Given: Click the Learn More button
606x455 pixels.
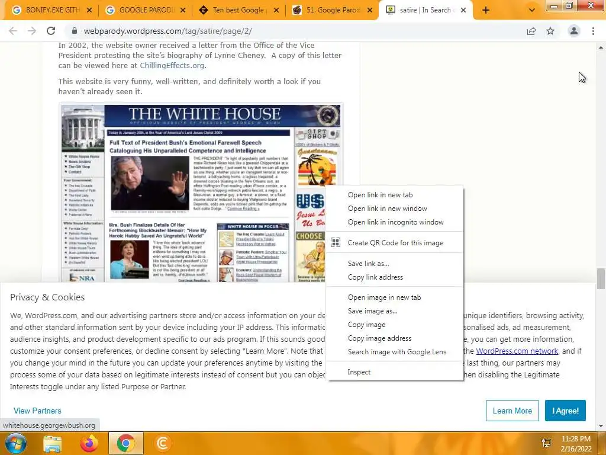Looking at the screenshot, I should (x=512, y=411).
